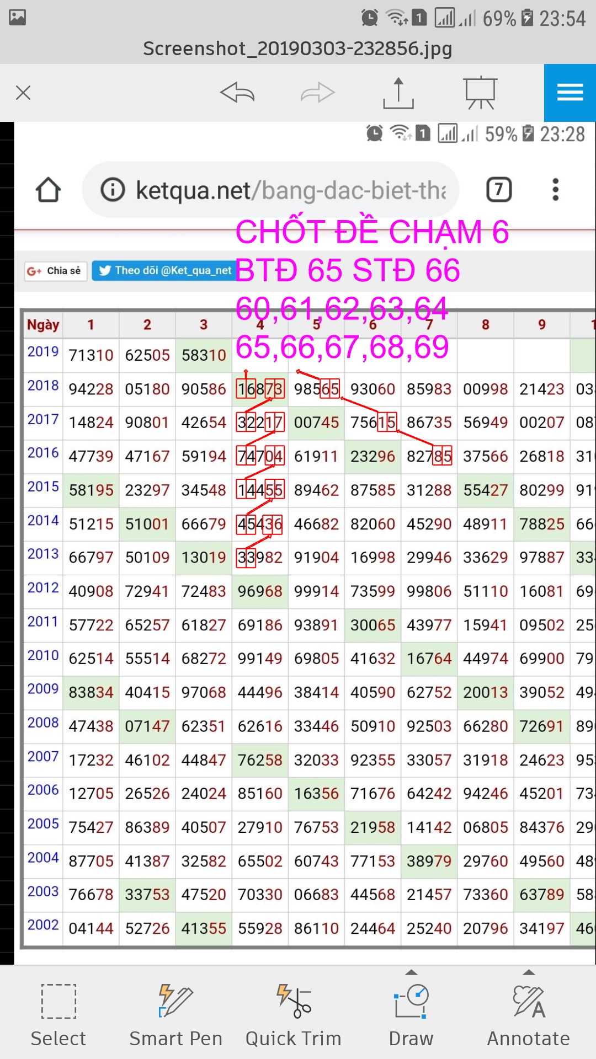Tap the redo arrow icon
The height and width of the screenshot is (1059, 596).
click(317, 93)
